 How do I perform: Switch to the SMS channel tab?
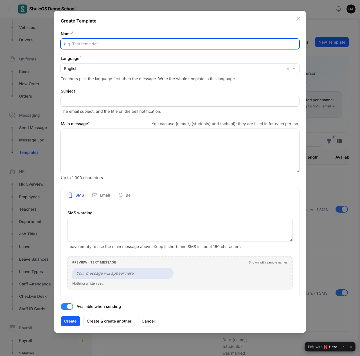pos(76,195)
